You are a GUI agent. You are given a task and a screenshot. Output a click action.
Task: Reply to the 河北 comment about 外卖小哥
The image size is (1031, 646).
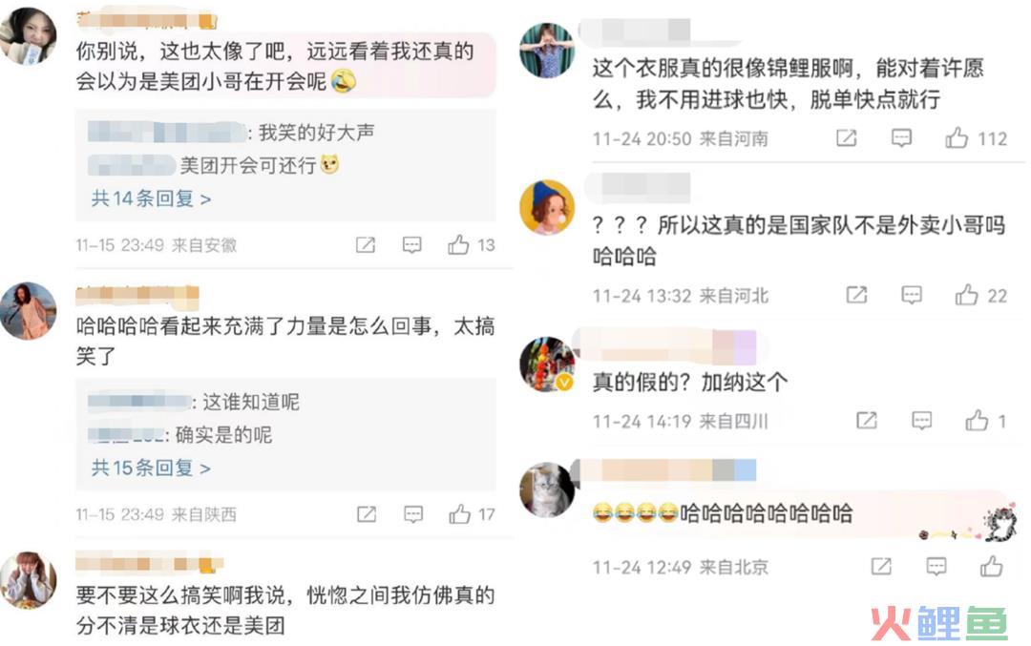tap(912, 295)
